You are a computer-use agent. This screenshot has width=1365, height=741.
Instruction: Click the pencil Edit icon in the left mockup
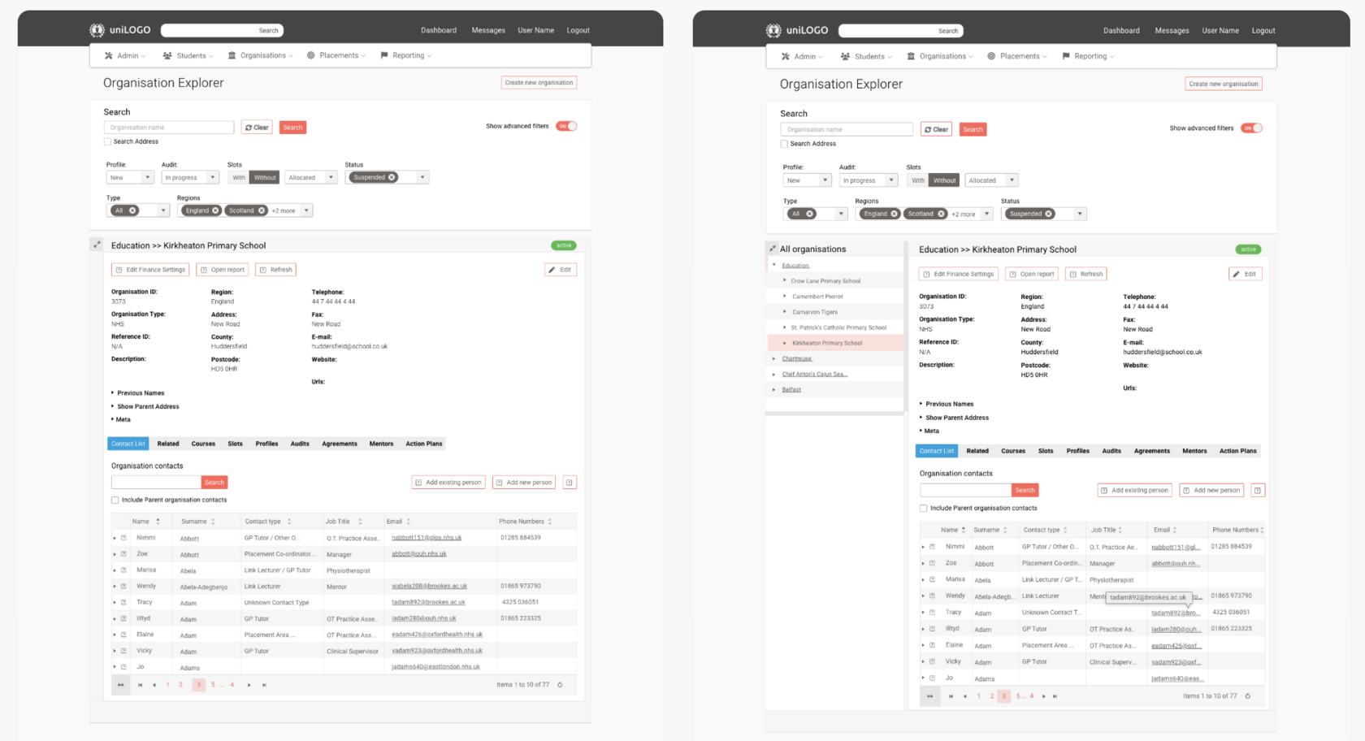tap(552, 270)
